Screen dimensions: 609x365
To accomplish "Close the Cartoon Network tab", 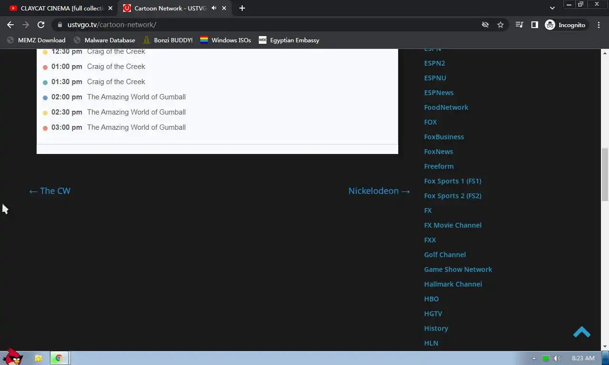I will coord(225,8).
